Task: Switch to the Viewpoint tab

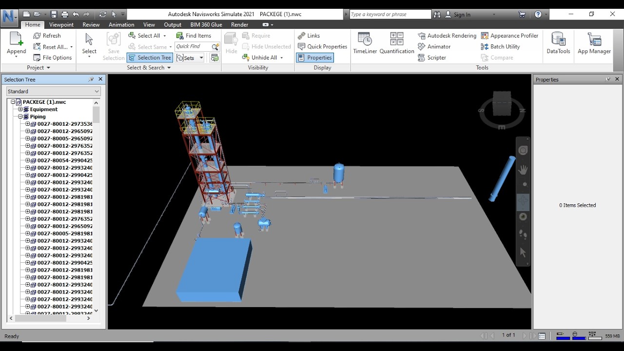Action: tap(61, 24)
